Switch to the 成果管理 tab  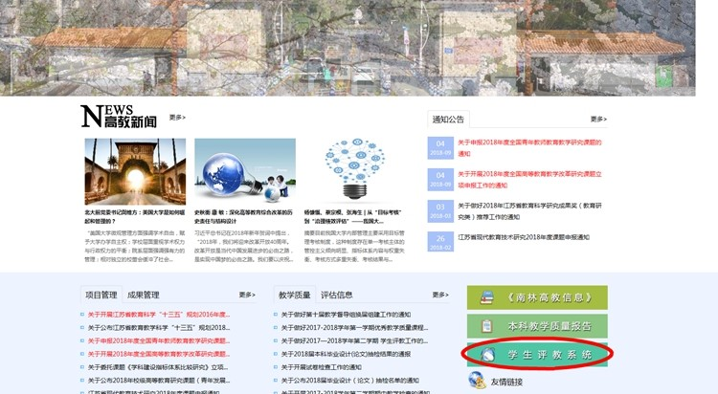144,295
